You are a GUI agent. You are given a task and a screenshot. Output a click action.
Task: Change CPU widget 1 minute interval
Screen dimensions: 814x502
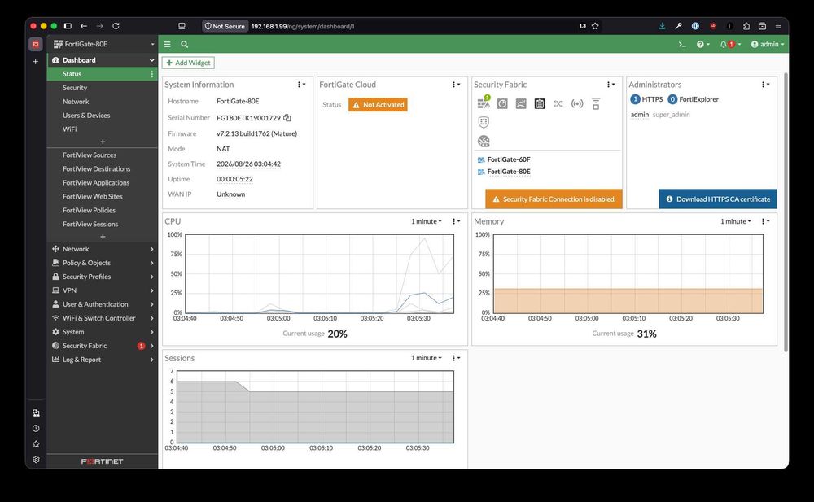tap(427, 221)
